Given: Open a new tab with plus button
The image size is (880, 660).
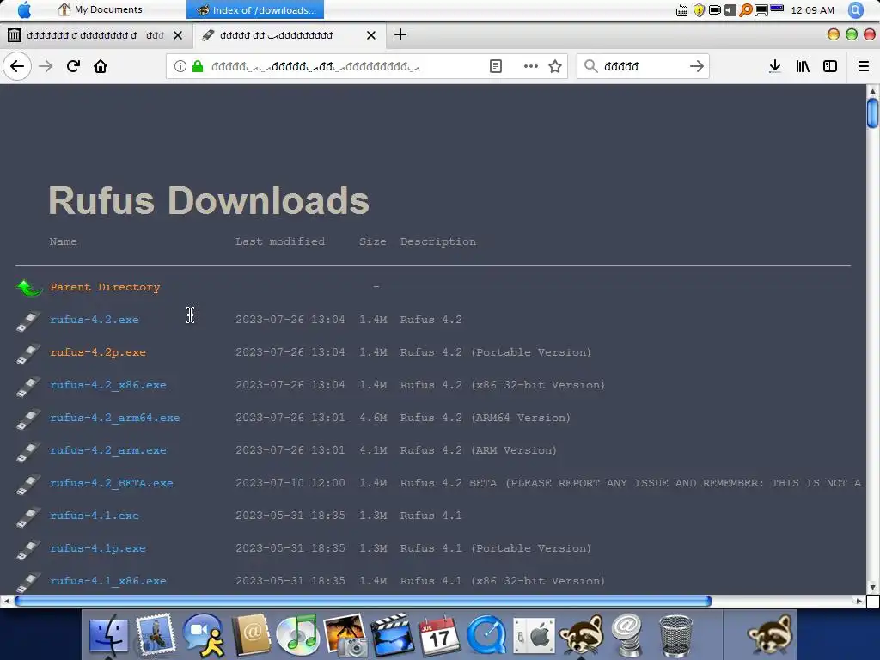Looking at the screenshot, I should pos(400,34).
